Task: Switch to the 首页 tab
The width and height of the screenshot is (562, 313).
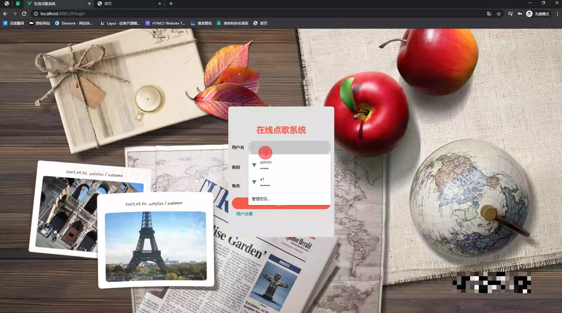Action: pyautogui.click(x=129, y=4)
